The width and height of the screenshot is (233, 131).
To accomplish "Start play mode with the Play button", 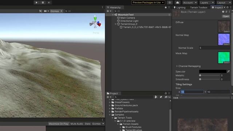I will [36, 3].
